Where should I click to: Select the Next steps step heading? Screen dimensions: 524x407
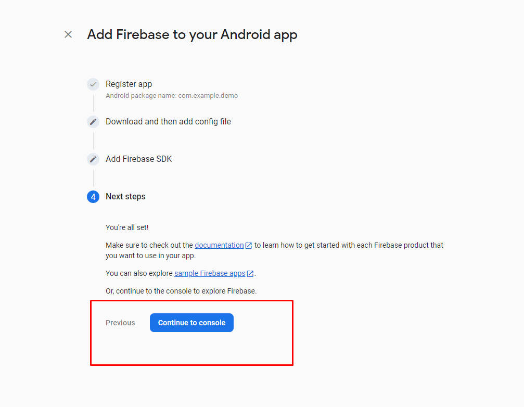pos(125,197)
